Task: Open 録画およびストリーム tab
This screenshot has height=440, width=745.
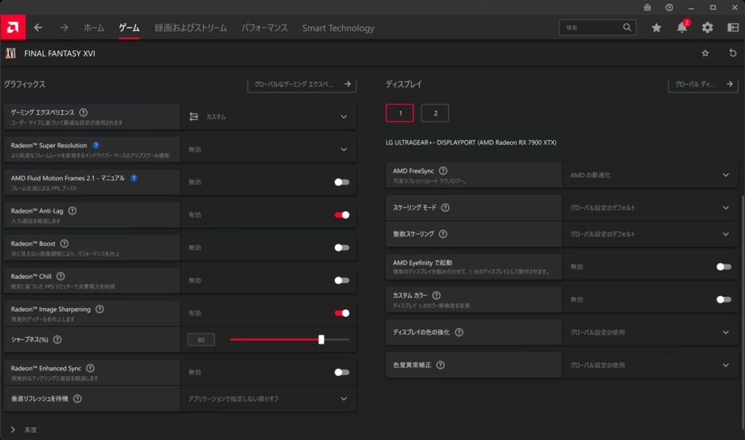Action: tap(191, 28)
